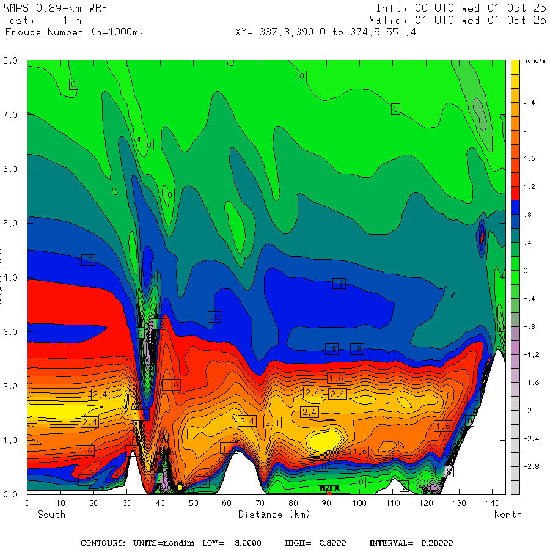Click the 'Valid: 01 UTC Wed 01 Oct 25' text
The height and width of the screenshot is (550, 550).
pos(457,20)
